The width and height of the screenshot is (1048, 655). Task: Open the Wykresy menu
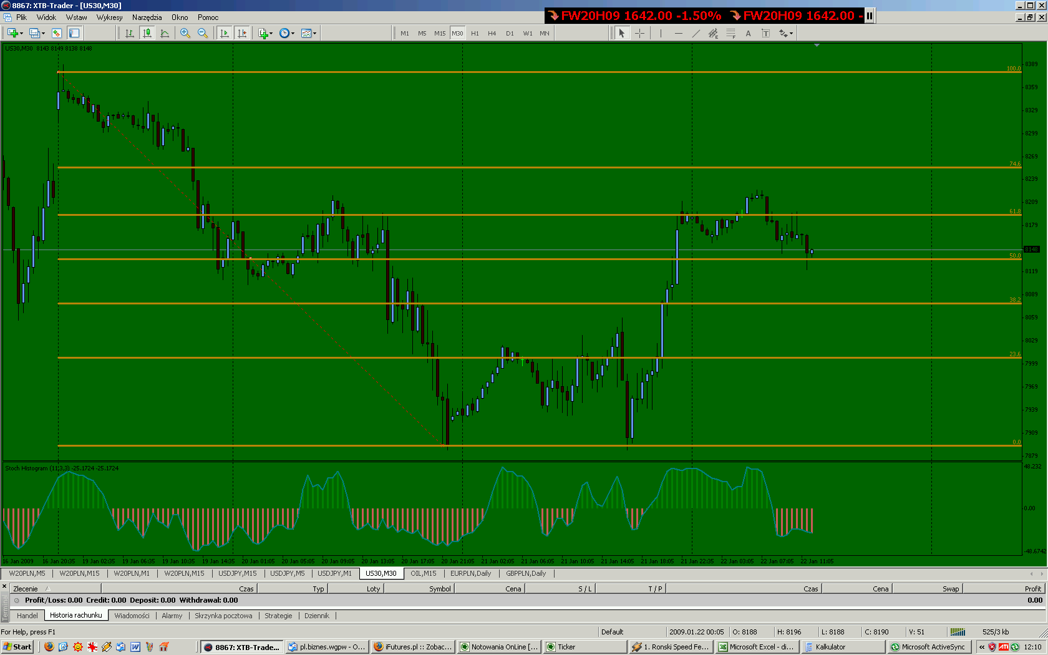click(109, 17)
